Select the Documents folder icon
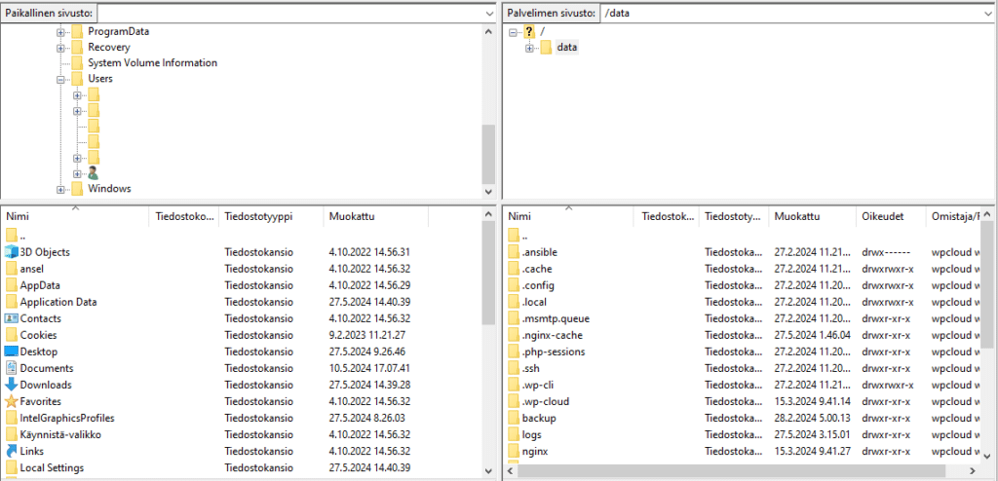 coord(12,368)
